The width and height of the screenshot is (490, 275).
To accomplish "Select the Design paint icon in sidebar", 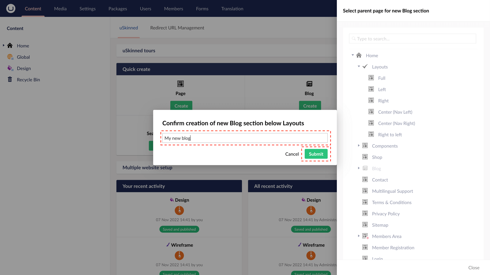I will point(10,68).
